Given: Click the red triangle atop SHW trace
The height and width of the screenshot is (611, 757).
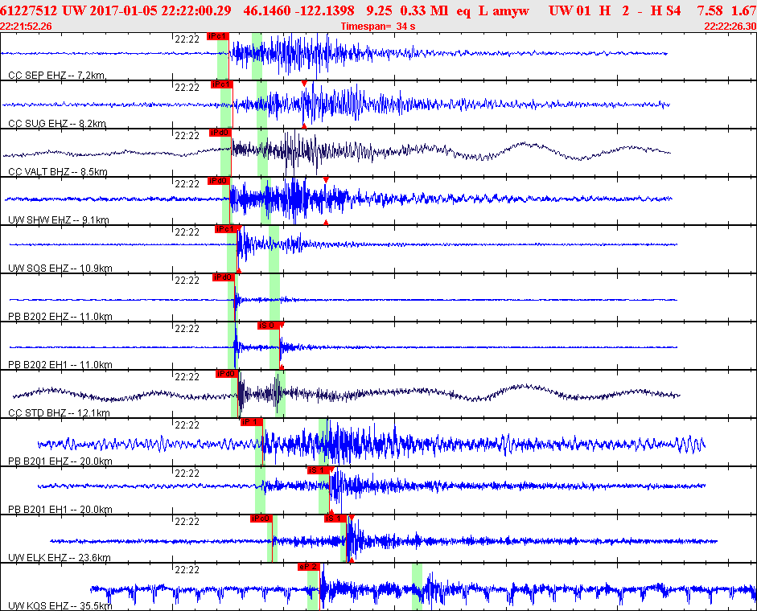Looking at the screenshot, I should pos(326,180).
